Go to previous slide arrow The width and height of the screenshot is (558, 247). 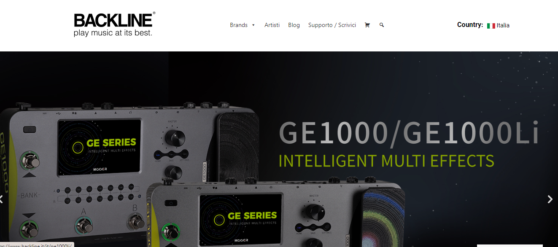pos(1,199)
